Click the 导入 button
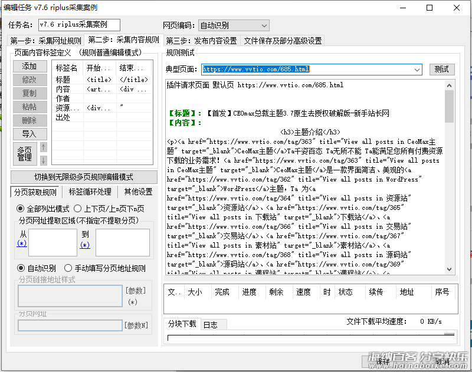The width and height of the screenshot is (472, 372). point(30,134)
